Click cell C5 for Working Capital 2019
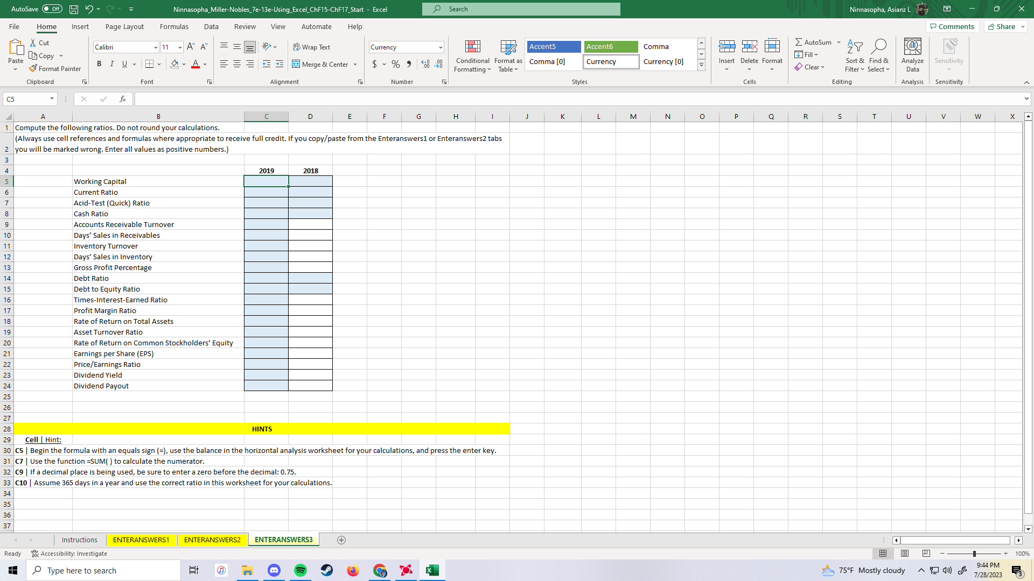The image size is (1034, 581). [x=266, y=181]
